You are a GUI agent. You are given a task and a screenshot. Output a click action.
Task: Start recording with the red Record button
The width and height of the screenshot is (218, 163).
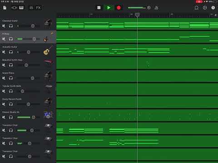click(119, 8)
